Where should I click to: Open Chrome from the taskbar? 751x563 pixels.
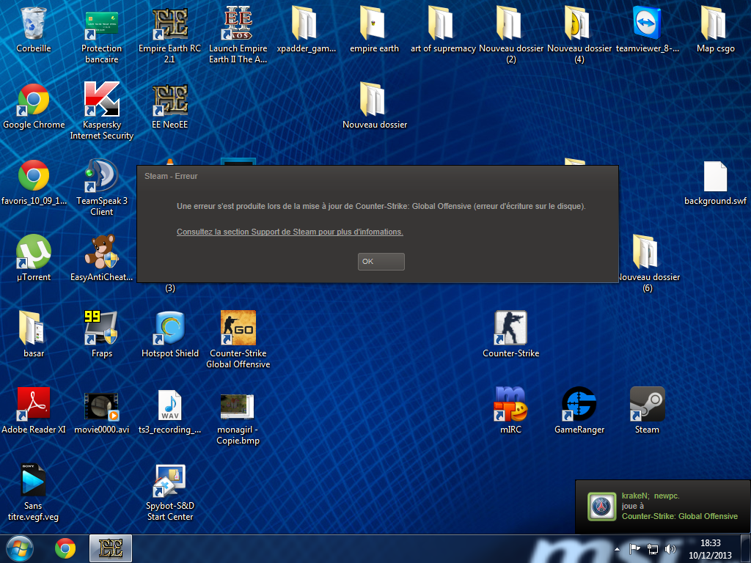pos(65,548)
